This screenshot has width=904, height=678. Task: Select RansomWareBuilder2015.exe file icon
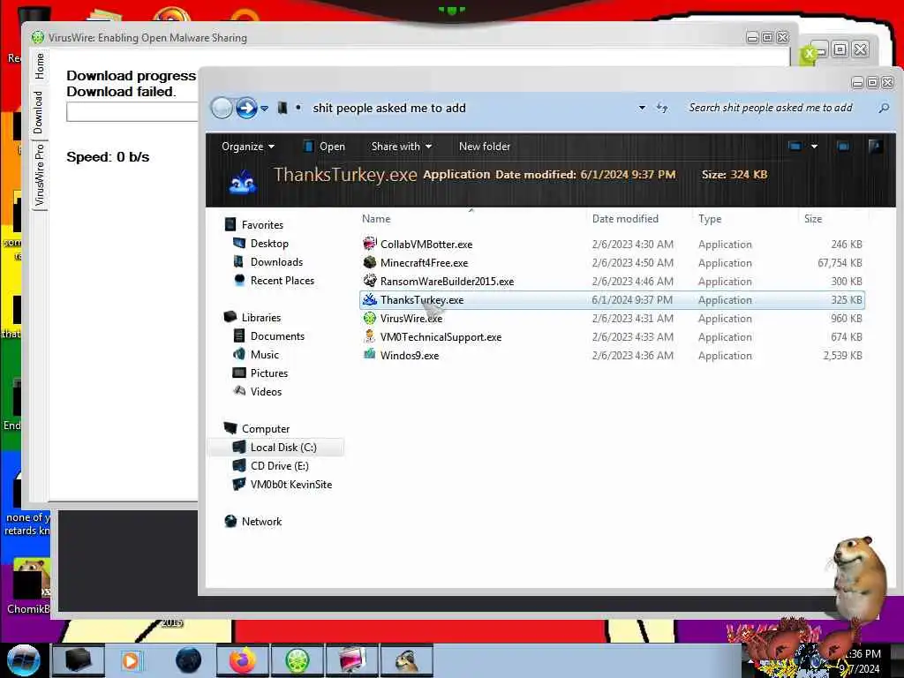pos(370,281)
